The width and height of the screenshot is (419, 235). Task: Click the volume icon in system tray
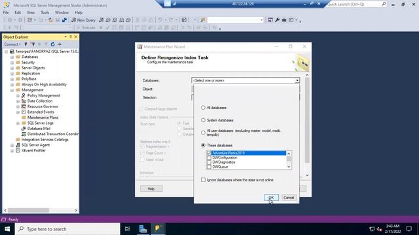pyautogui.click(x=379, y=229)
